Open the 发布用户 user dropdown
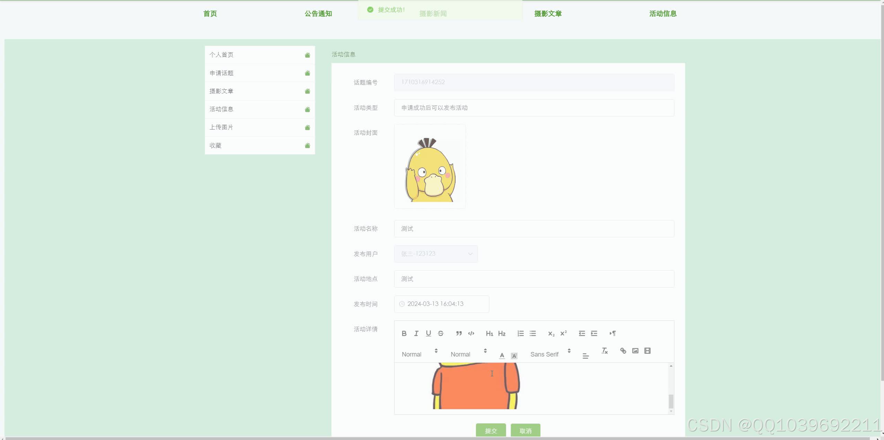This screenshot has width=884, height=440. coord(435,254)
